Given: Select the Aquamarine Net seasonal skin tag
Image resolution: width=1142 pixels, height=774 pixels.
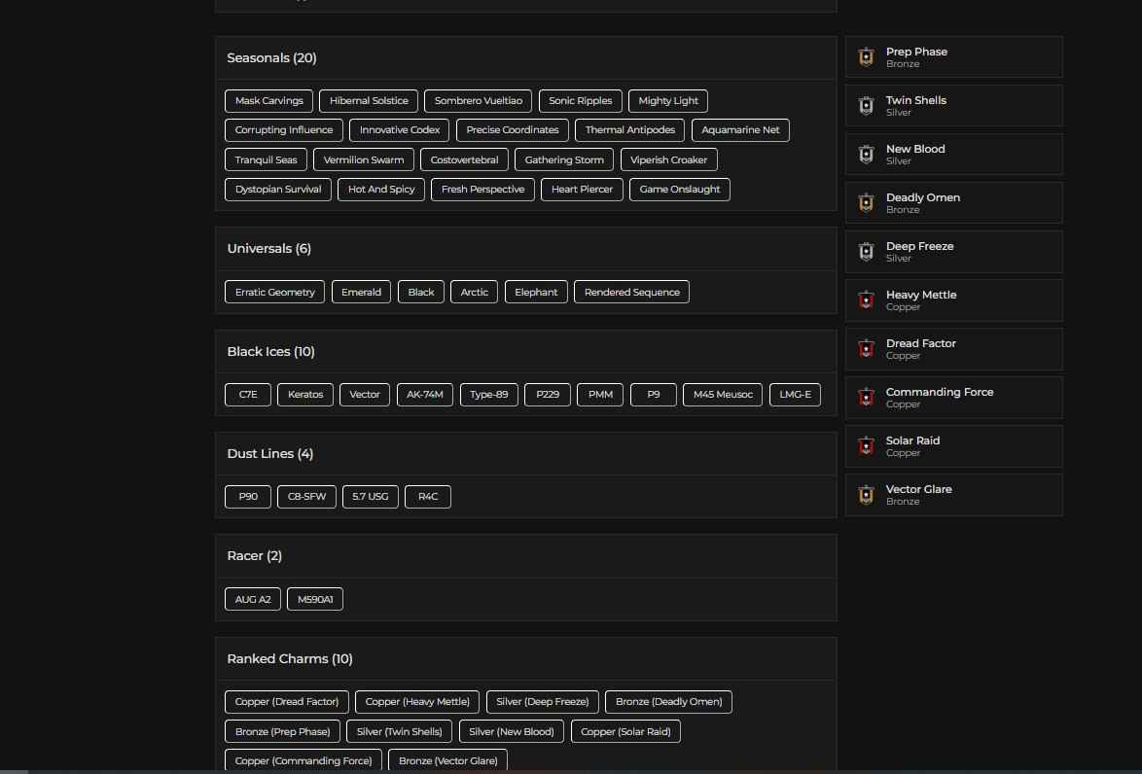Looking at the screenshot, I should point(740,130).
